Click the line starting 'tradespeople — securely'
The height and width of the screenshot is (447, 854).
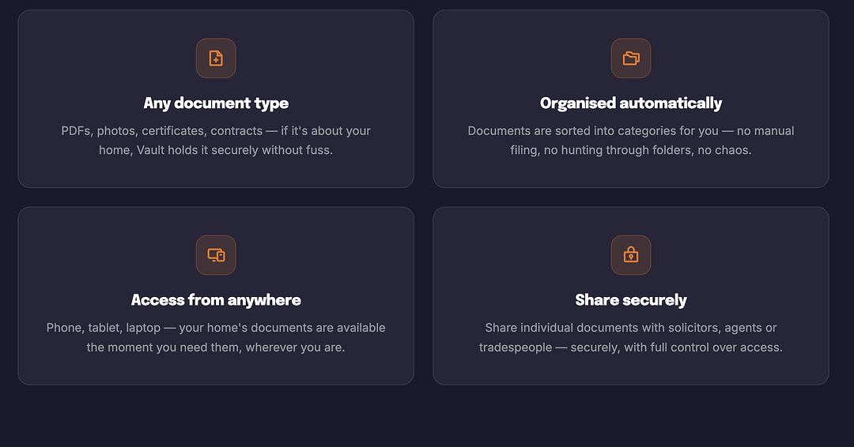coord(631,347)
